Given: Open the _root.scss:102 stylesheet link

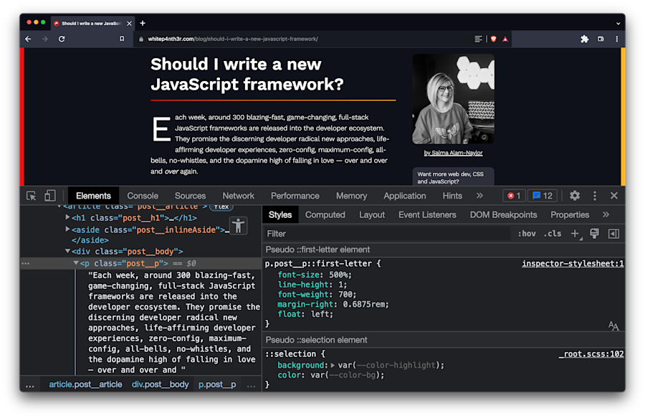Looking at the screenshot, I should click(591, 353).
